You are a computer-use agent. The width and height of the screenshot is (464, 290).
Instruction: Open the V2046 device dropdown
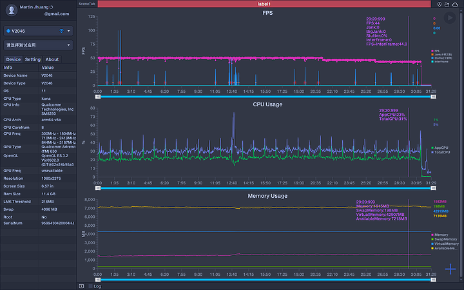click(38, 31)
